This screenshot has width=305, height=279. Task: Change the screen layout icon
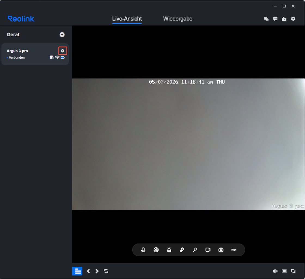coord(284,271)
